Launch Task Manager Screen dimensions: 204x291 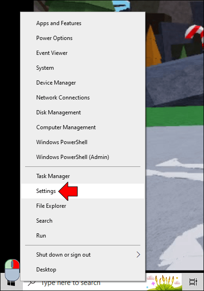(83, 176)
